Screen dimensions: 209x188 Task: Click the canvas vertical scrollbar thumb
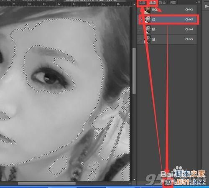coord(134,71)
